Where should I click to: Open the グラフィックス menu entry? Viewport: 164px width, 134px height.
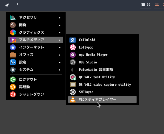pyautogui.click(x=36, y=32)
